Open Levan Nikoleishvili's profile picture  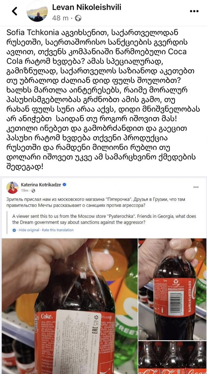pos(37,12)
